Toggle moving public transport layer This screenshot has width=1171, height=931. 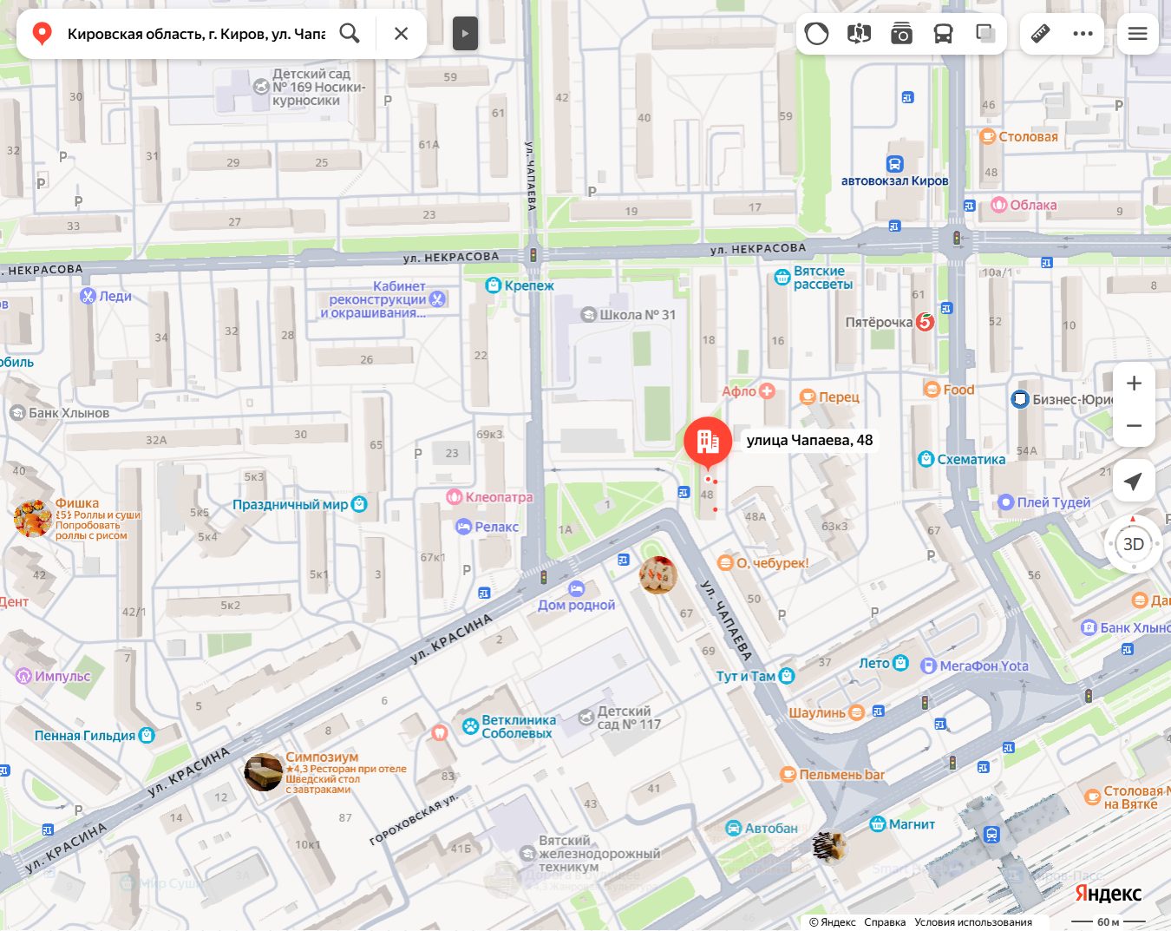[x=944, y=34]
